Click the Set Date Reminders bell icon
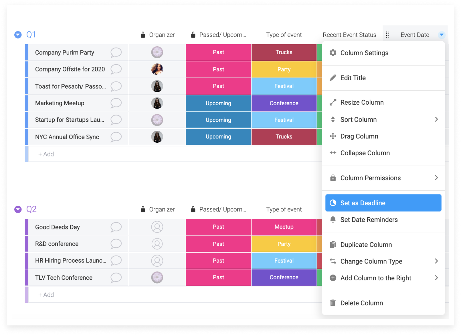The height and width of the screenshot is (335, 461). tap(333, 220)
